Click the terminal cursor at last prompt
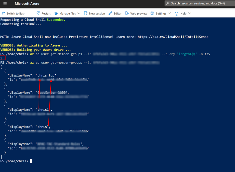Viewport: 235px width, 172px height. click(x=31, y=161)
